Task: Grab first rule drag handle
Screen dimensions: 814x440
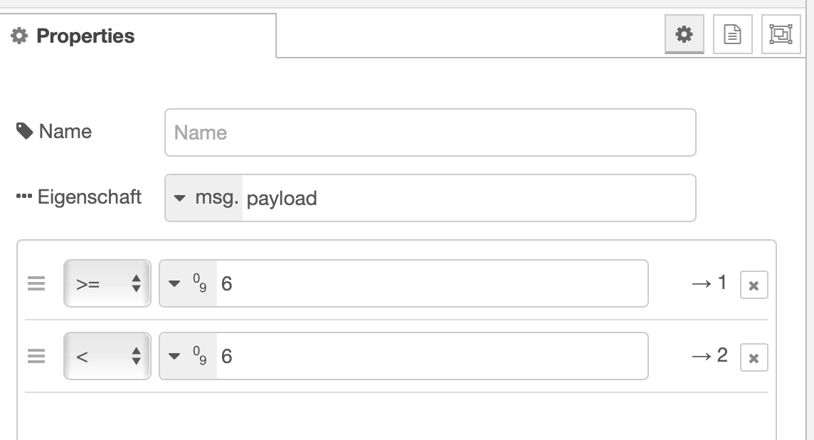Action: [36, 284]
